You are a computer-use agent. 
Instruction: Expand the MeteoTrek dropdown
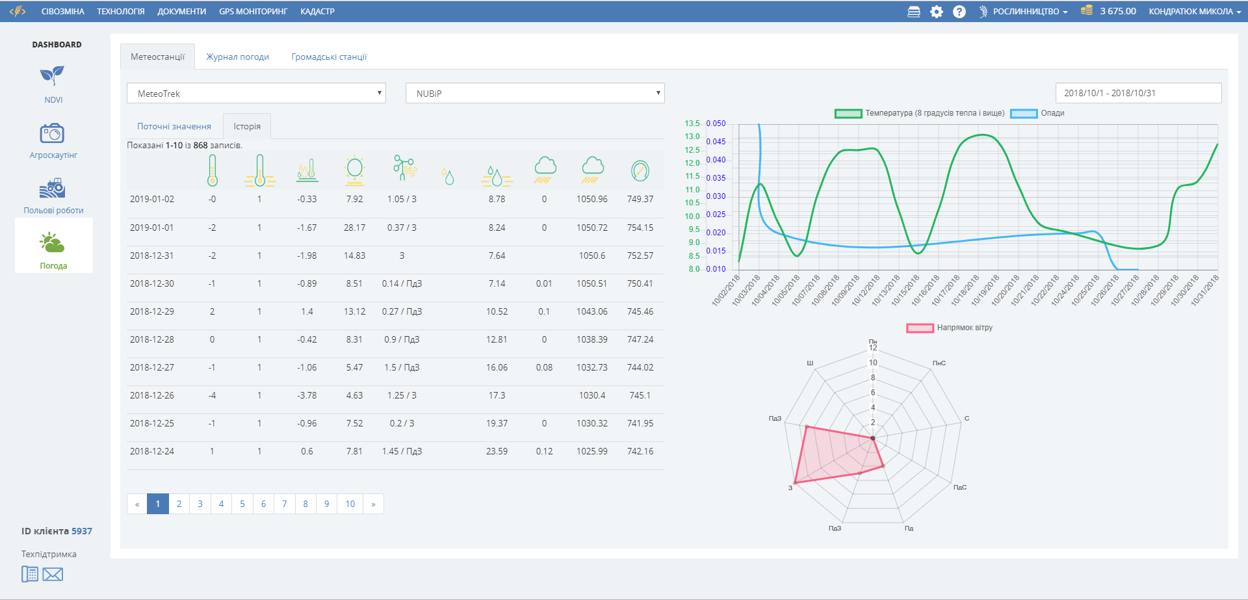256,94
